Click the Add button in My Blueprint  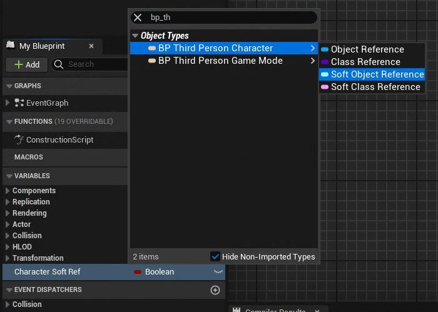(27, 65)
